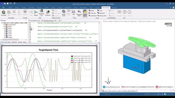This screenshot has width=175, height=98.
Task: Select the Momentum ribbon tab
Action: click(x=106, y=8)
